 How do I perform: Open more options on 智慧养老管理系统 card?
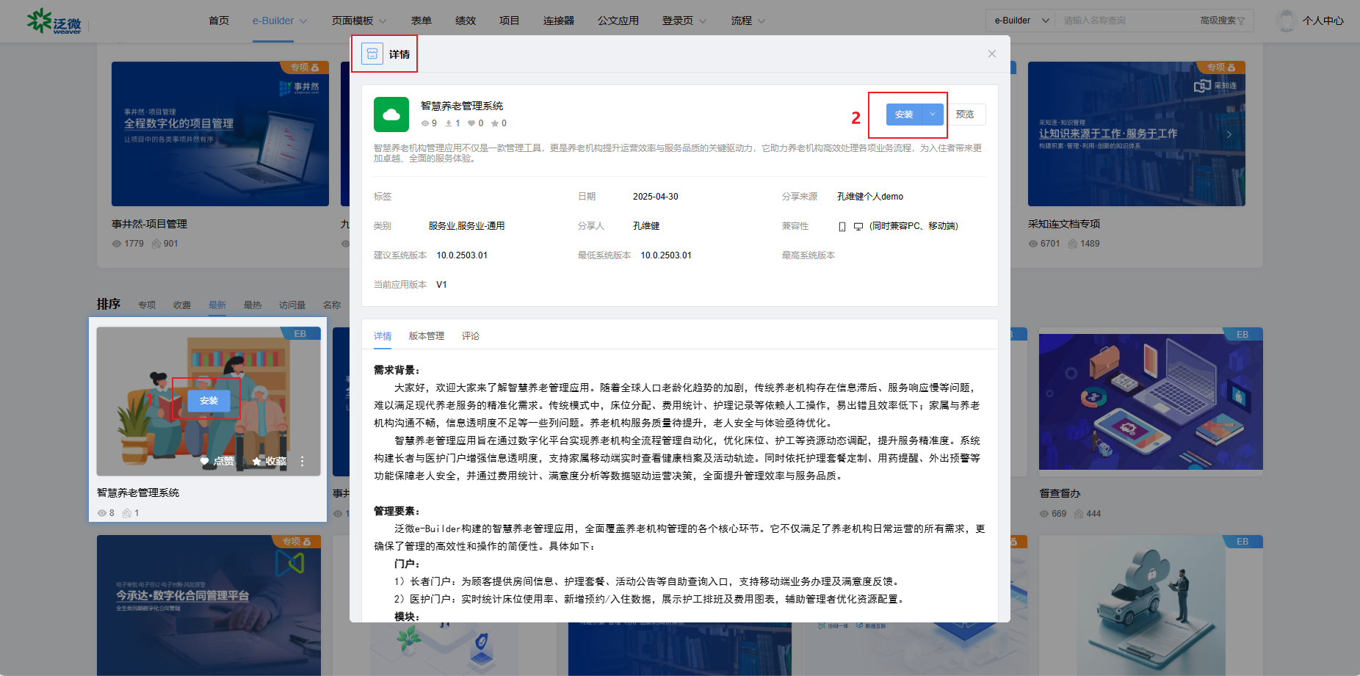[x=302, y=462]
